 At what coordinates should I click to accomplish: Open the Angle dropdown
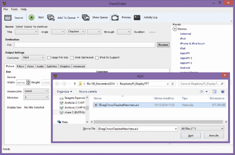(x=58, y=32)
